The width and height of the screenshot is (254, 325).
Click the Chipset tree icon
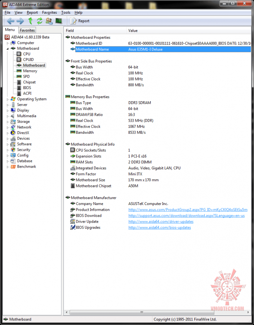[19, 82]
